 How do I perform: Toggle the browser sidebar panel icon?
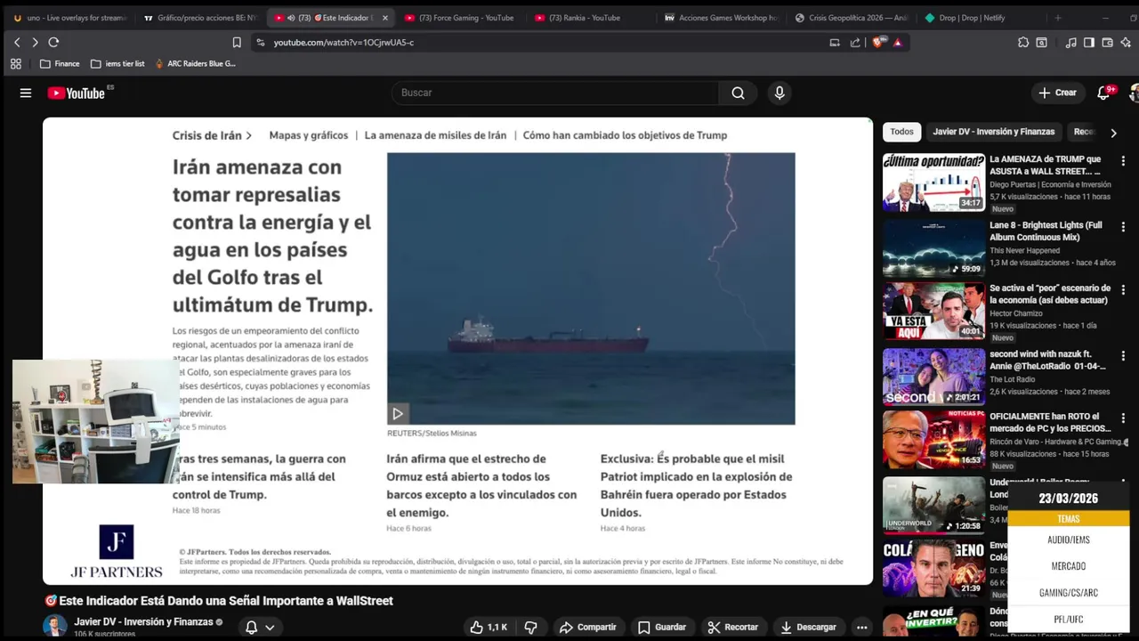[1088, 42]
